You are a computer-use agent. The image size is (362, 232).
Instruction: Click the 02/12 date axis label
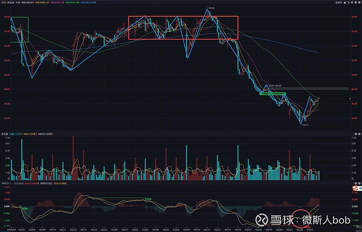click(x=73, y=229)
